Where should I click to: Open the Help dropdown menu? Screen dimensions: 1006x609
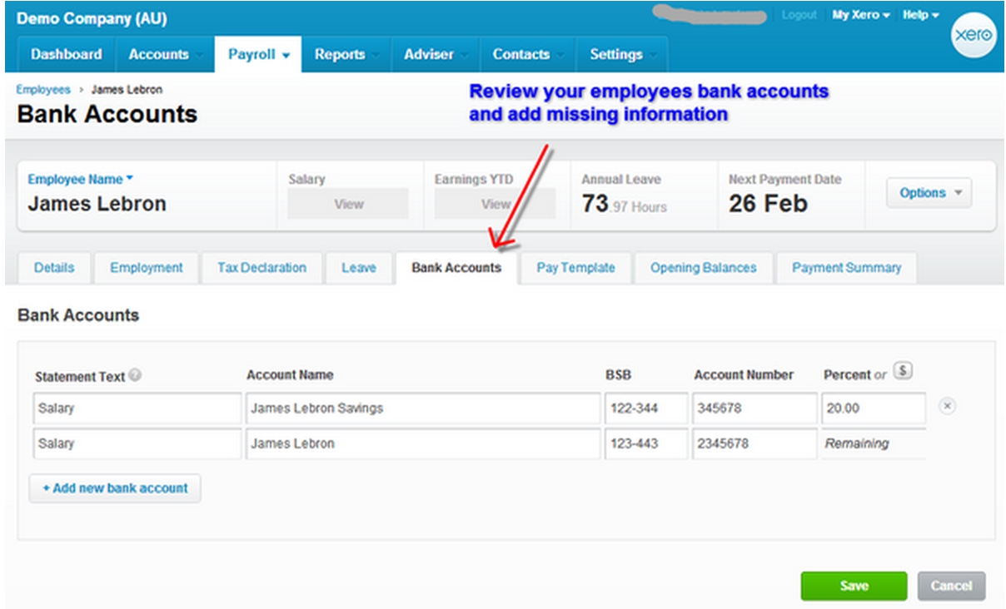pyautogui.click(x=920, y=15)
